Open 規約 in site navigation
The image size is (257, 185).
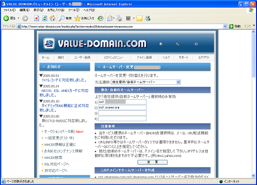click(x=61, y=58)
